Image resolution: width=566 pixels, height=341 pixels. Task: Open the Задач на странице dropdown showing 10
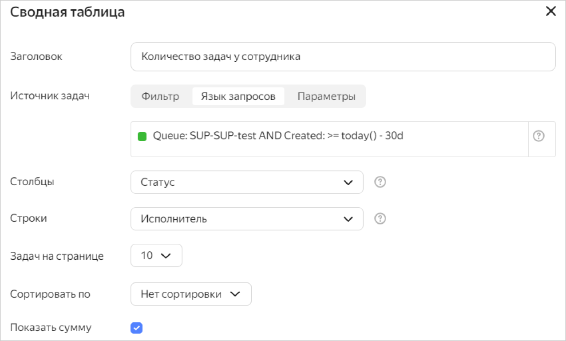coord(156,256)
